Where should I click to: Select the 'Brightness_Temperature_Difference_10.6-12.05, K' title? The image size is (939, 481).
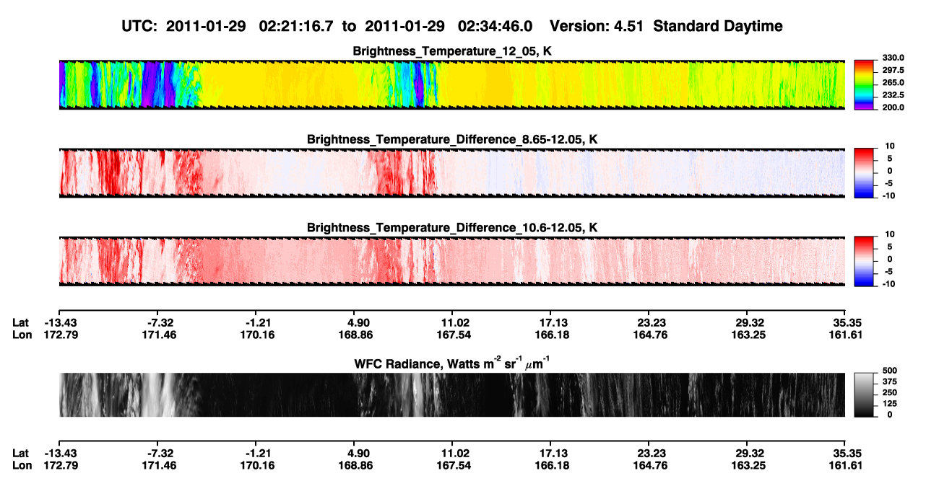pos(452,228)
